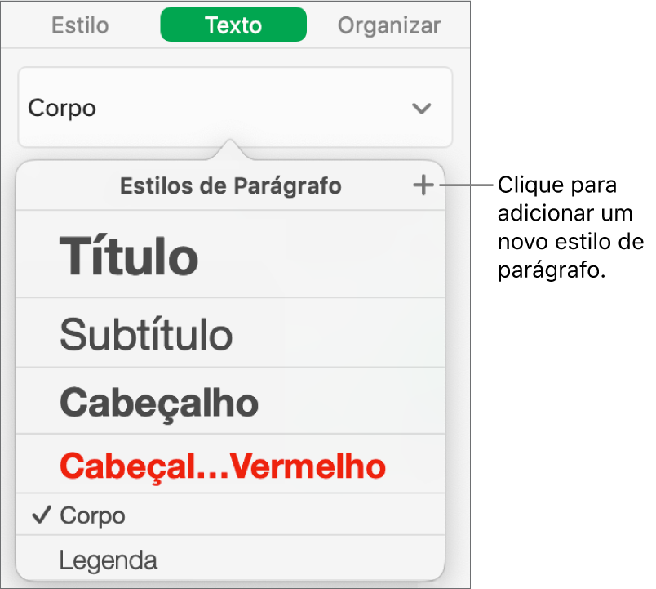Screen dimensions: 656x589
Task: Click the add style button near Estilos de Parágrafo
Action: [x=423, y=185]
